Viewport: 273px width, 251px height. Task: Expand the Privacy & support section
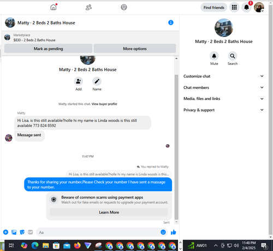(x=223, y=110)
